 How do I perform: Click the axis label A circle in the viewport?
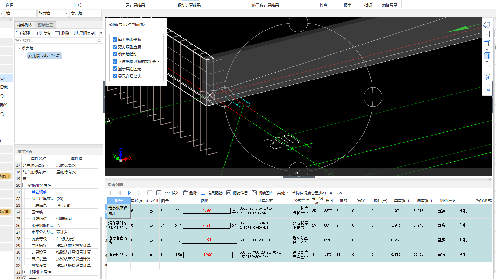pyautogui.click(x=109, y=121)
